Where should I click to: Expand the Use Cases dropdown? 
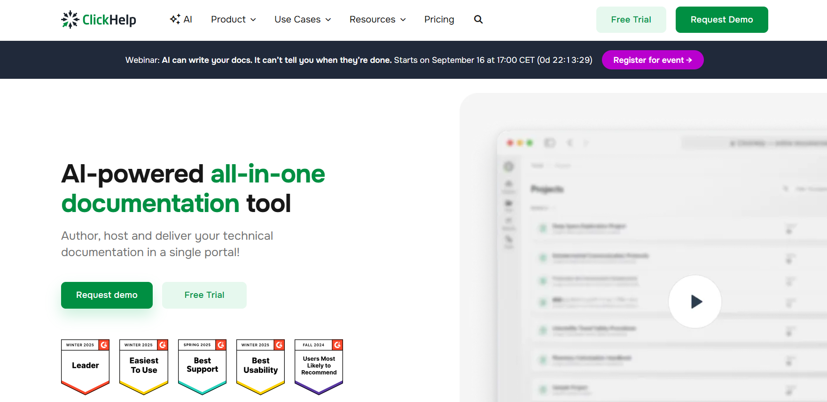[x=303, y=19]
